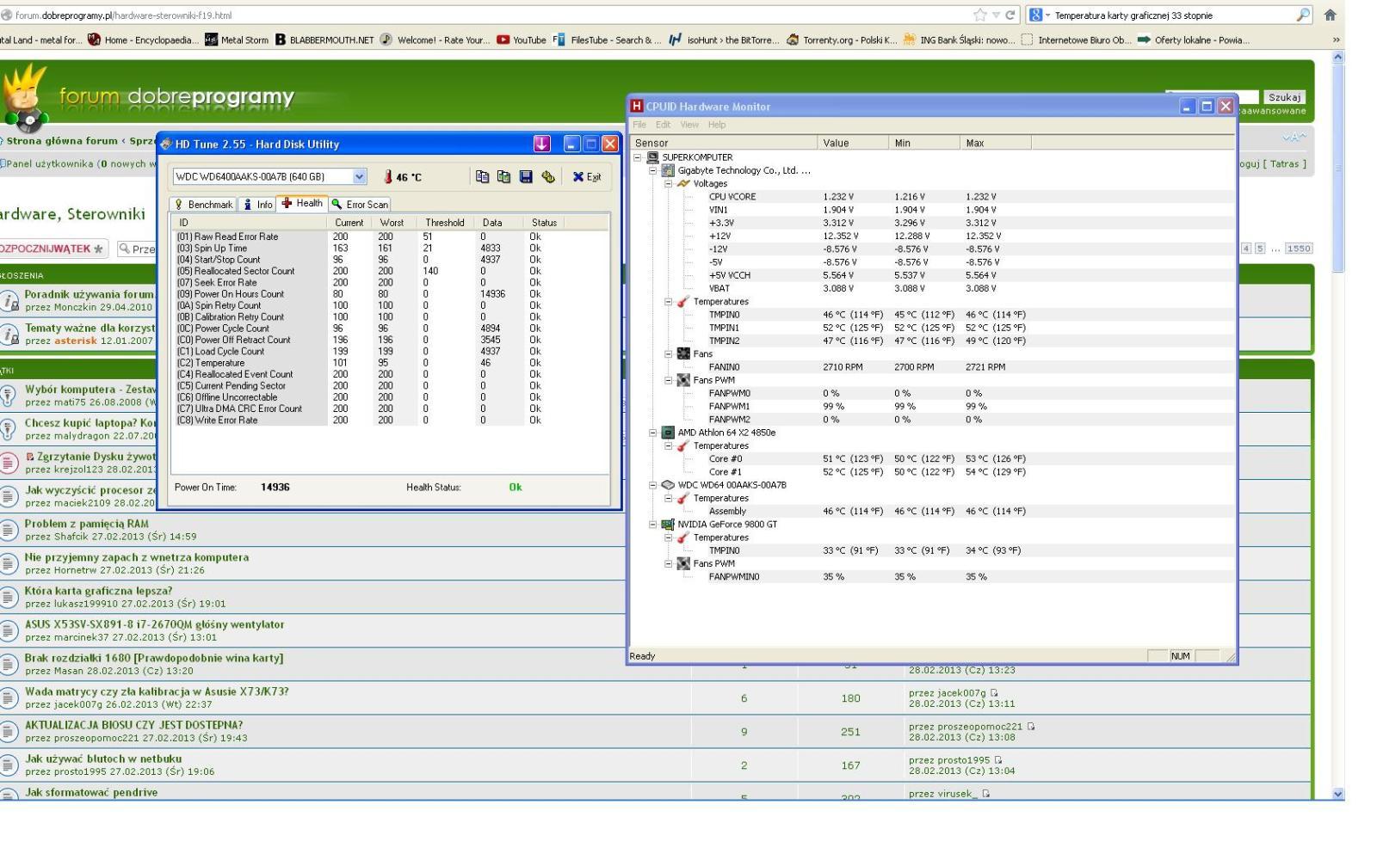Viewport: 1377px width, 860px height.
Task: Click the hard drive icon for WDC WD64 00AAKS
Action: click(668, 485)
